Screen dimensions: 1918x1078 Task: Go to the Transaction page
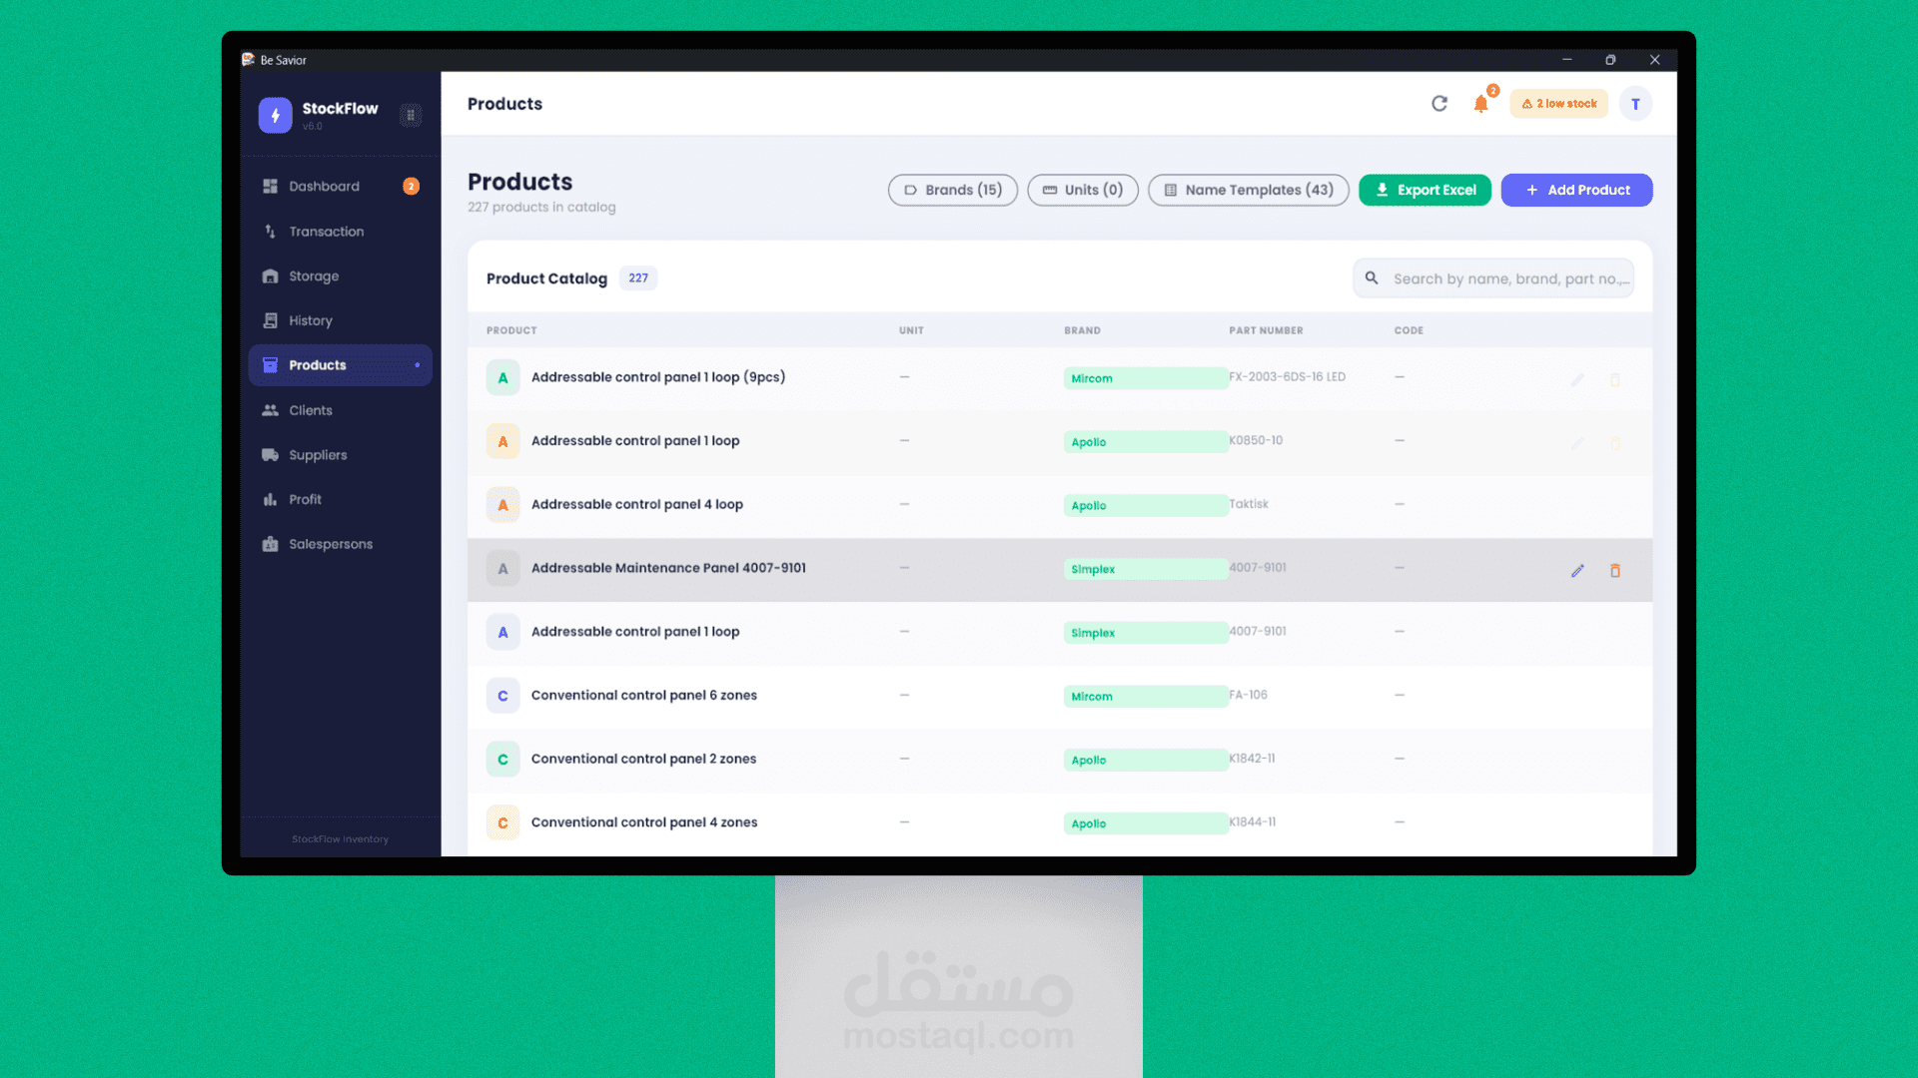pyautogui.click(x=326, y=232)
